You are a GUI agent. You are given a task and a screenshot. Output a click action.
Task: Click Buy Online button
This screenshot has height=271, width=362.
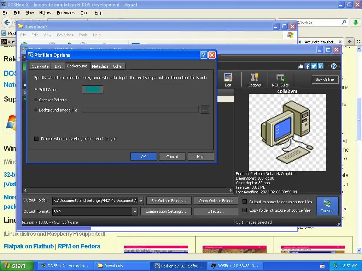click(x=325, y=79)
